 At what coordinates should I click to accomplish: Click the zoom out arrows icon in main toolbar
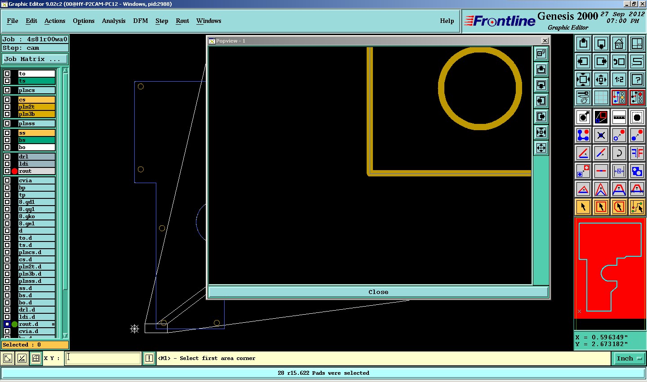601,79
